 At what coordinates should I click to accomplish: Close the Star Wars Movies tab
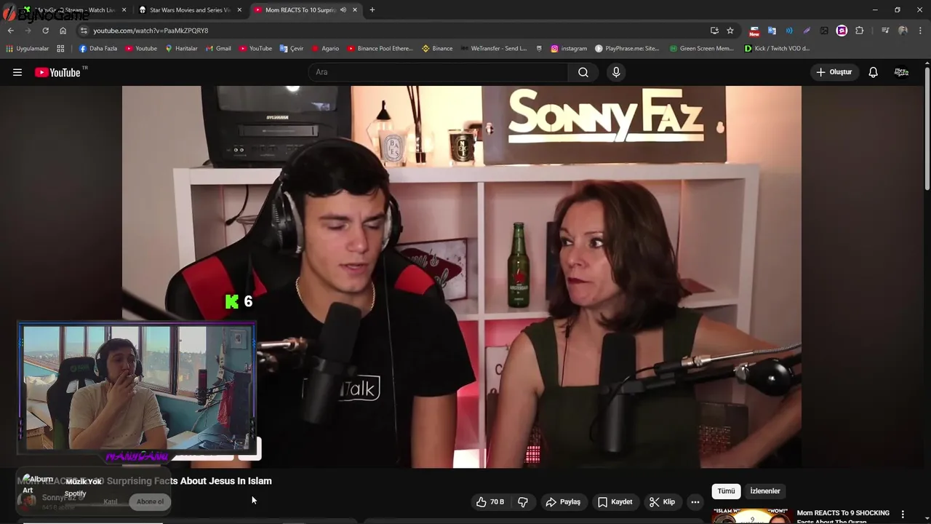tap(239, 10)
